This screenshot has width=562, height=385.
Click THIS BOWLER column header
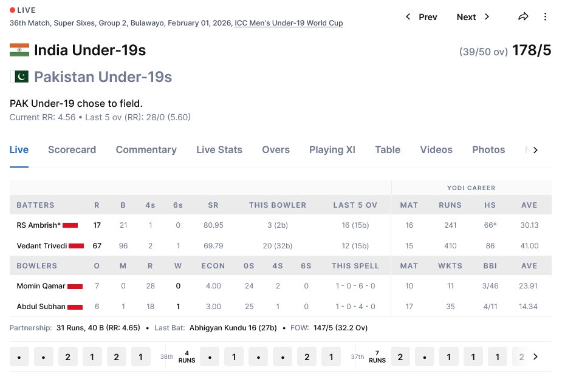(278, 205)
